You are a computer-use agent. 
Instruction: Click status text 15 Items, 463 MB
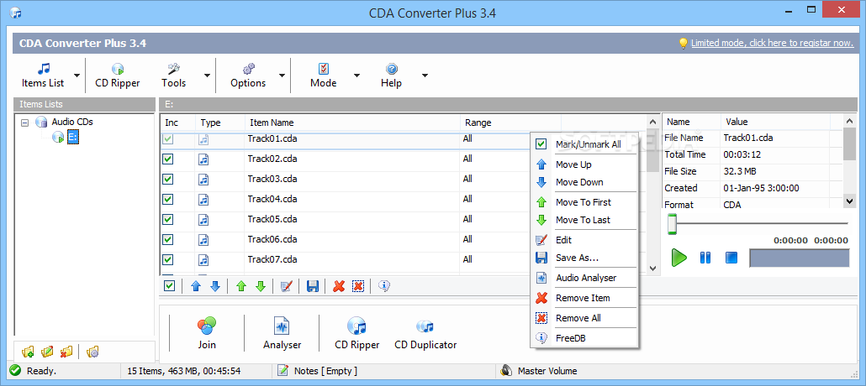[x=183, y=371]
